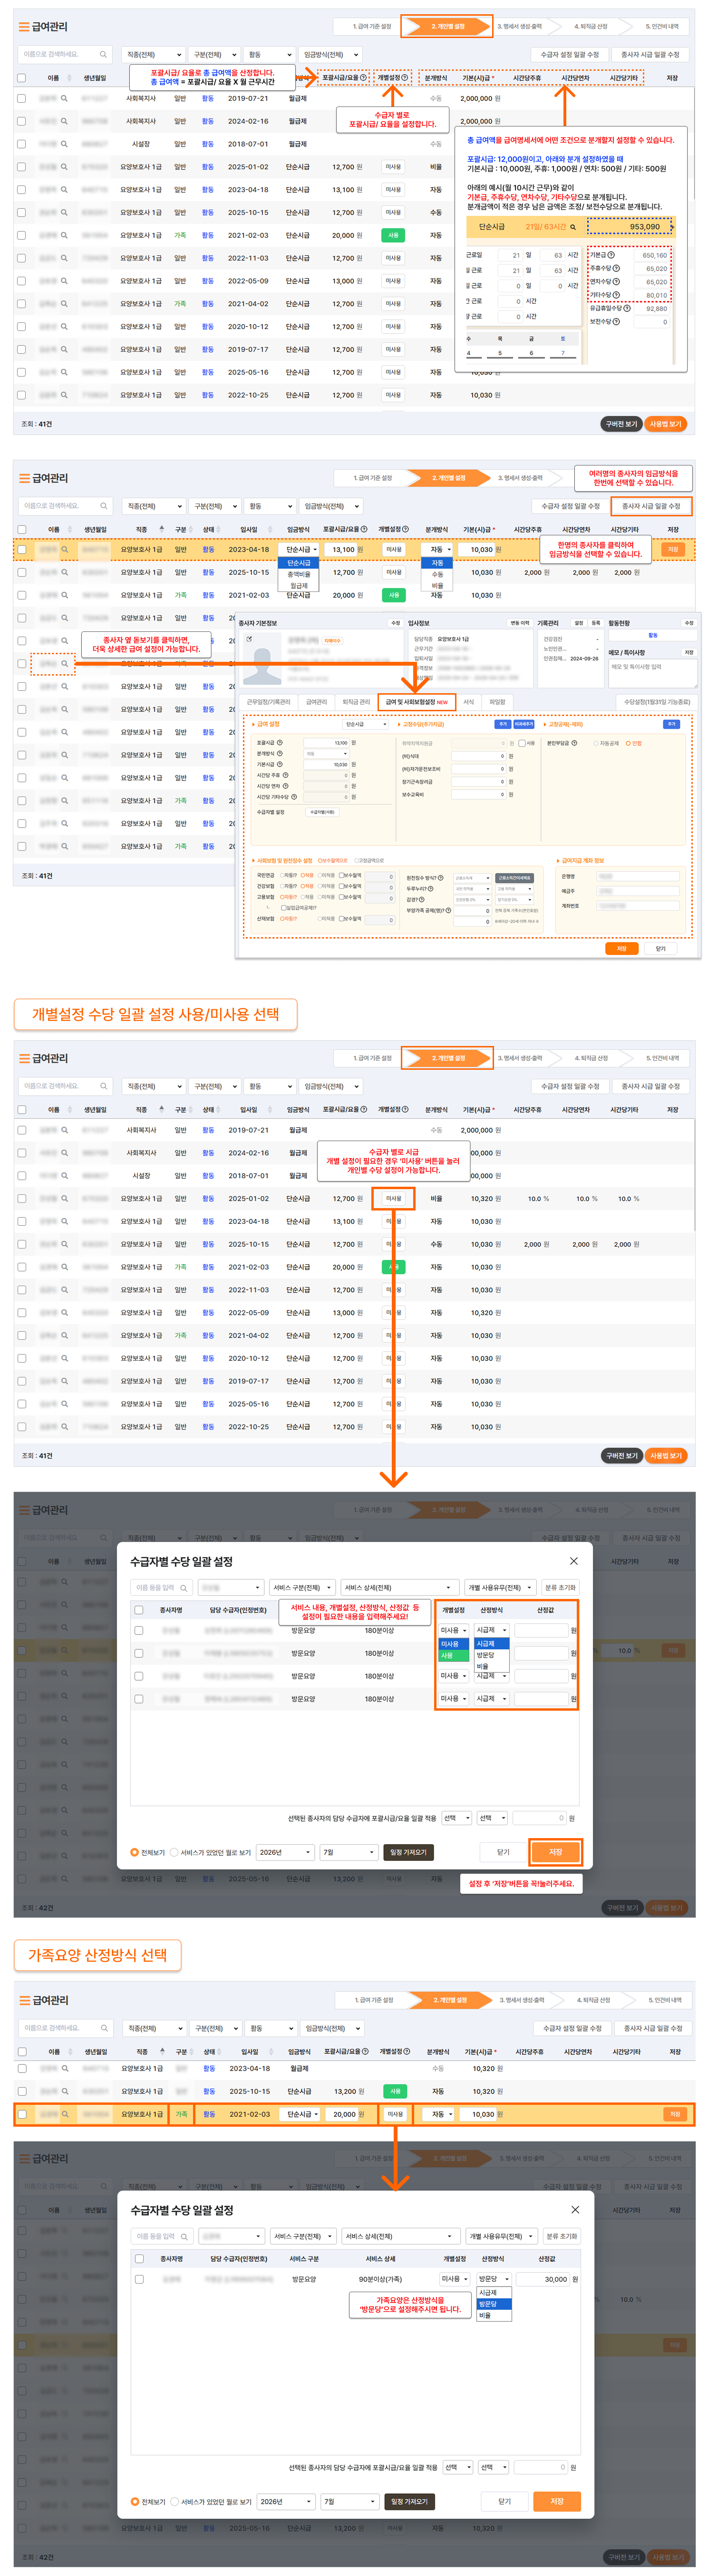Image resolution: width=708 pixels, height=2576 pixels.
Task: Click the search icon in the four-row 수급자별 수당 dialog
Action: pos(184,1588)
